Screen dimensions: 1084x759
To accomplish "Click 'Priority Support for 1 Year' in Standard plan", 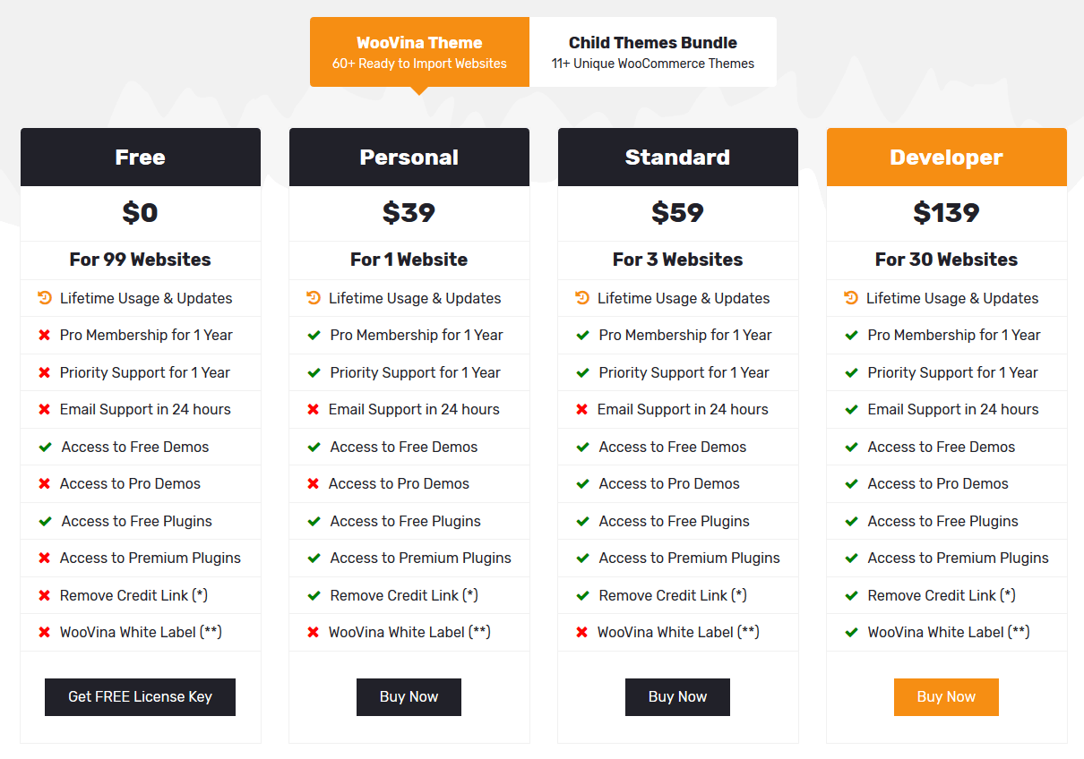I will (x=684, y=372).
